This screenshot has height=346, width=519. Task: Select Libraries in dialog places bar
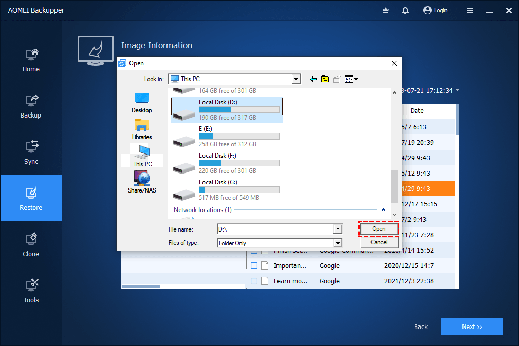point(142,129)
